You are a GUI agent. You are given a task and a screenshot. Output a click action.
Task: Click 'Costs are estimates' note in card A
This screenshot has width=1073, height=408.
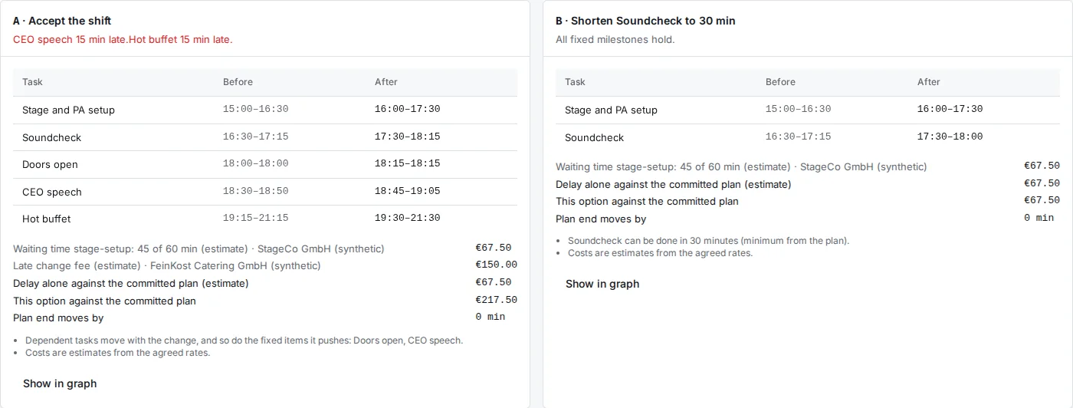tap(117, 353)
